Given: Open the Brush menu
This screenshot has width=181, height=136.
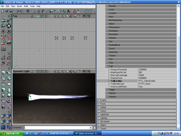Looking at the screenshot, I should 20,6.
